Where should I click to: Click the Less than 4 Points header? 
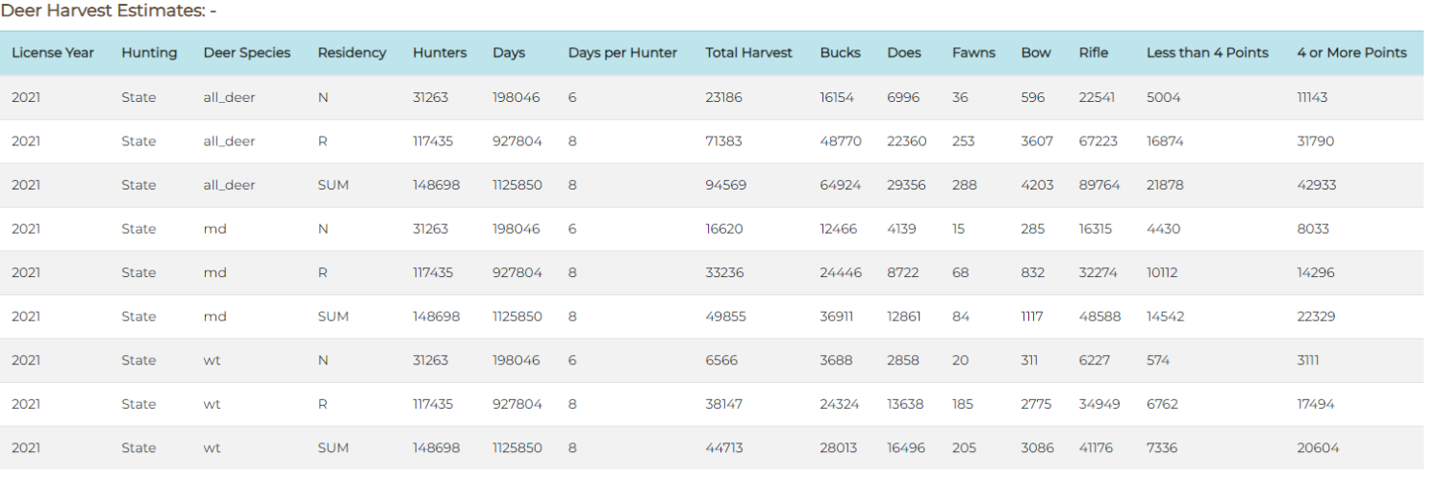1207,53
